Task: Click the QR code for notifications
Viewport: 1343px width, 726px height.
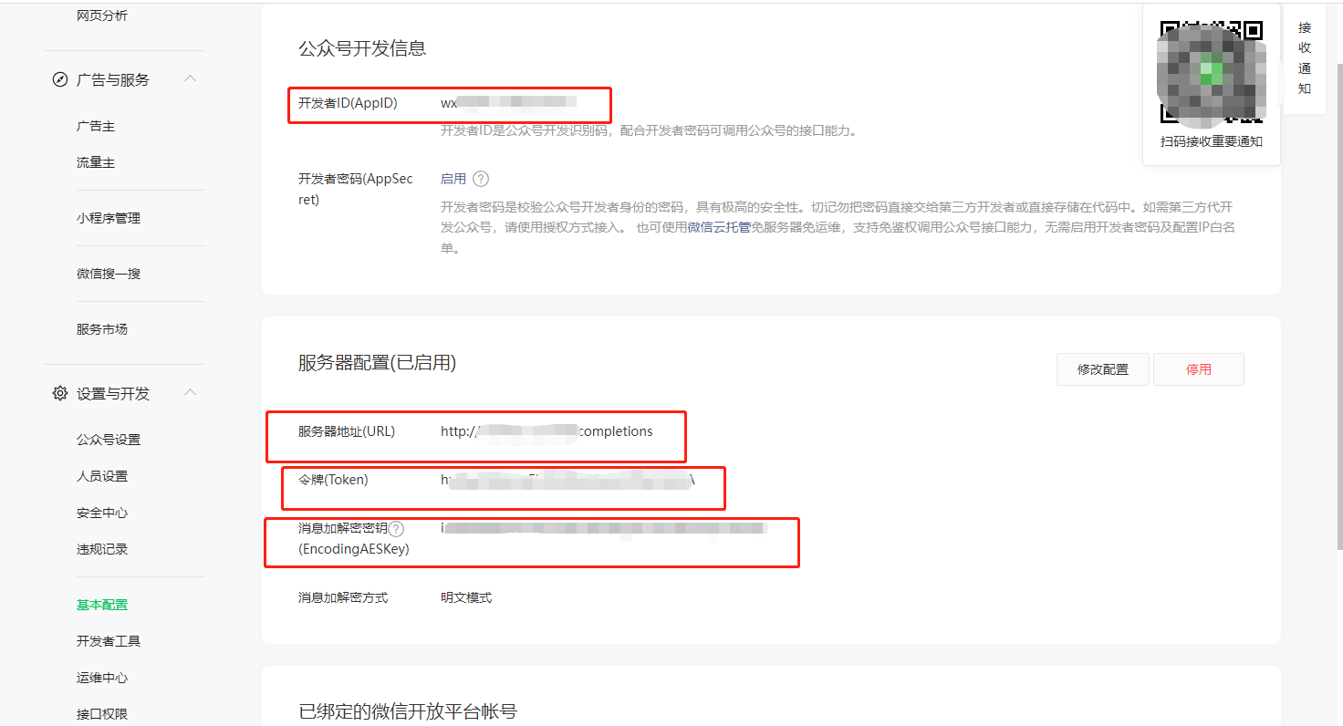Action: coord(1211,71)
